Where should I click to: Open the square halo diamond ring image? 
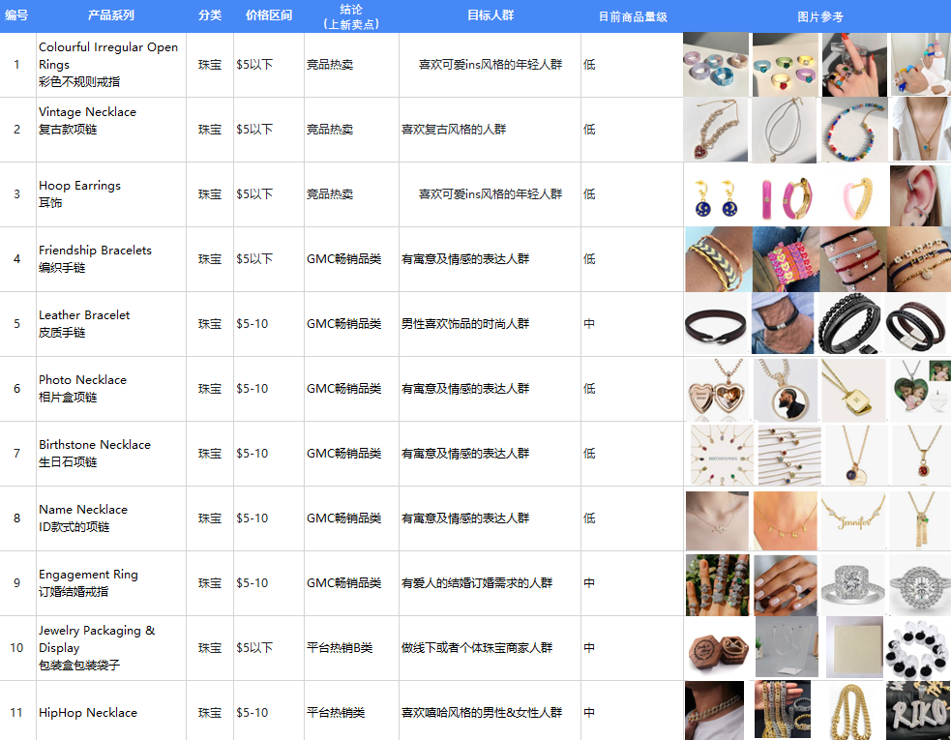pos(852,584)
